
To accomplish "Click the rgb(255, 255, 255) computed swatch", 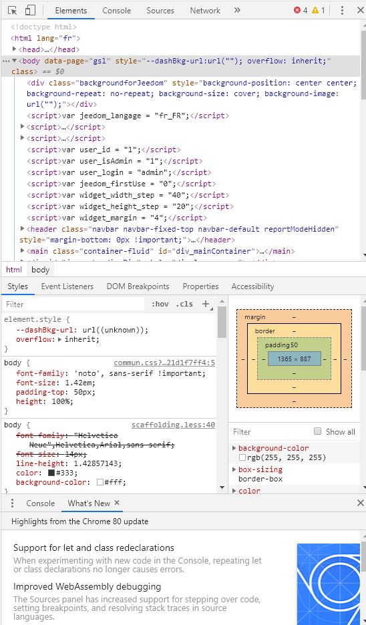I will coord(242,457).
